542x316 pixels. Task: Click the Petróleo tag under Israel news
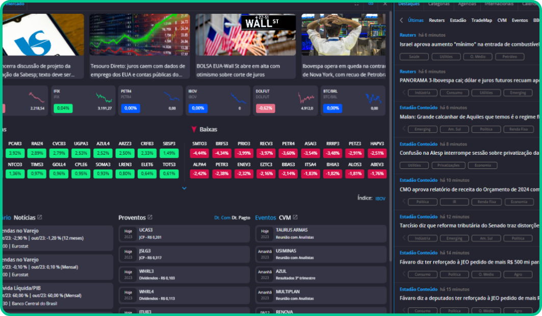[509, 57]
